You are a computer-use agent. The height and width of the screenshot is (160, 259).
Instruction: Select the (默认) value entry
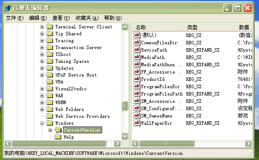click(149, 35)
